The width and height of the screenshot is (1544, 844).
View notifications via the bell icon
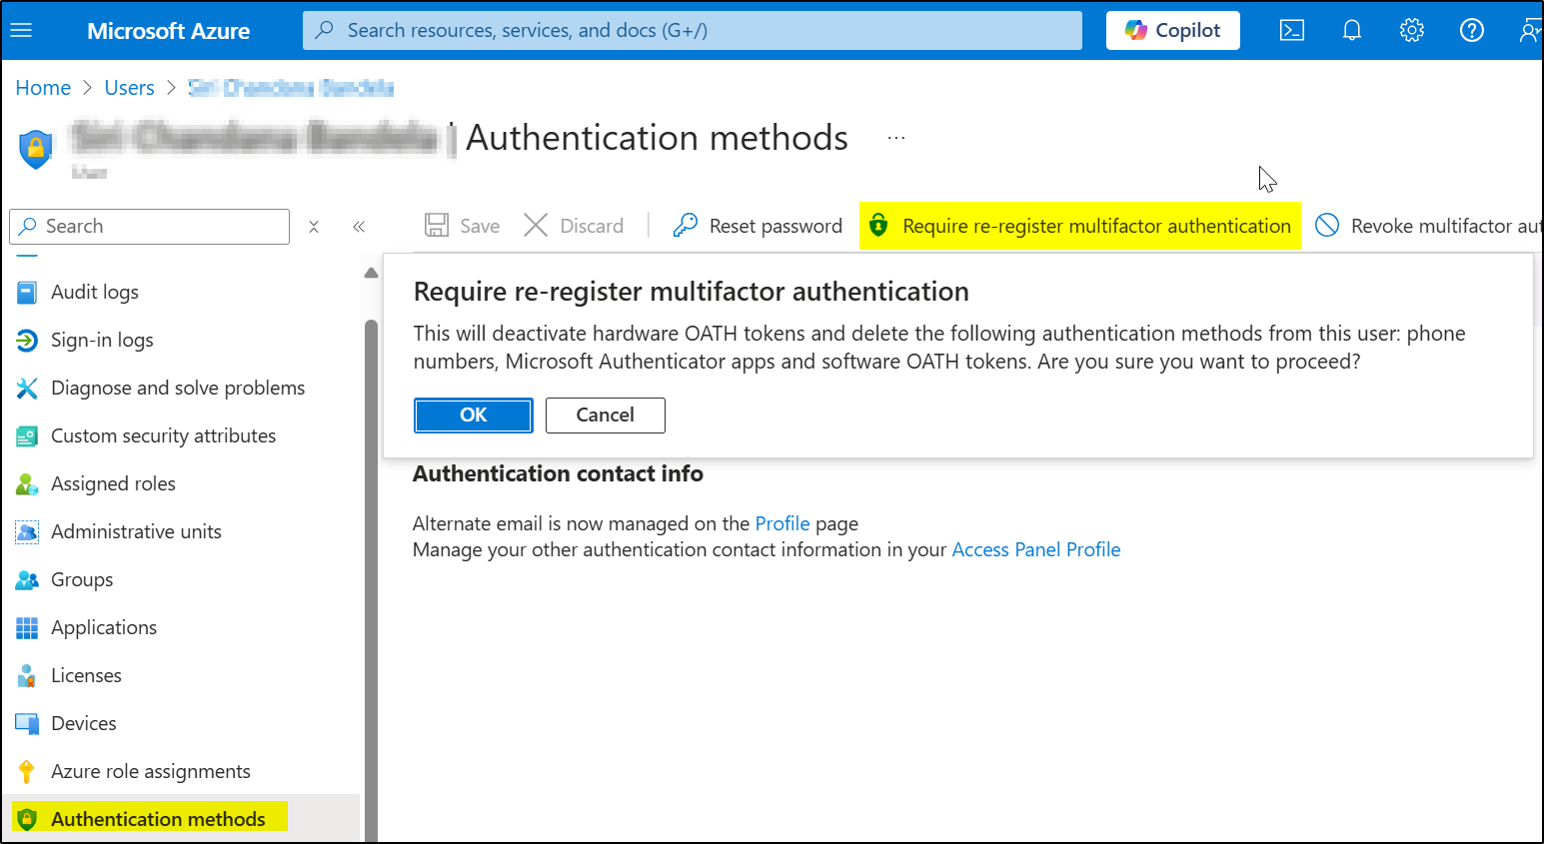(1352, 30)
